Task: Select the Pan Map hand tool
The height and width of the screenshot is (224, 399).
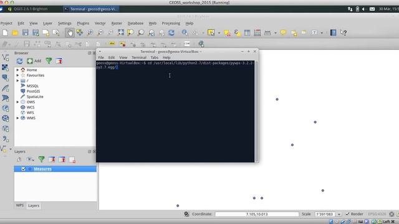Action: click(70, 32)
